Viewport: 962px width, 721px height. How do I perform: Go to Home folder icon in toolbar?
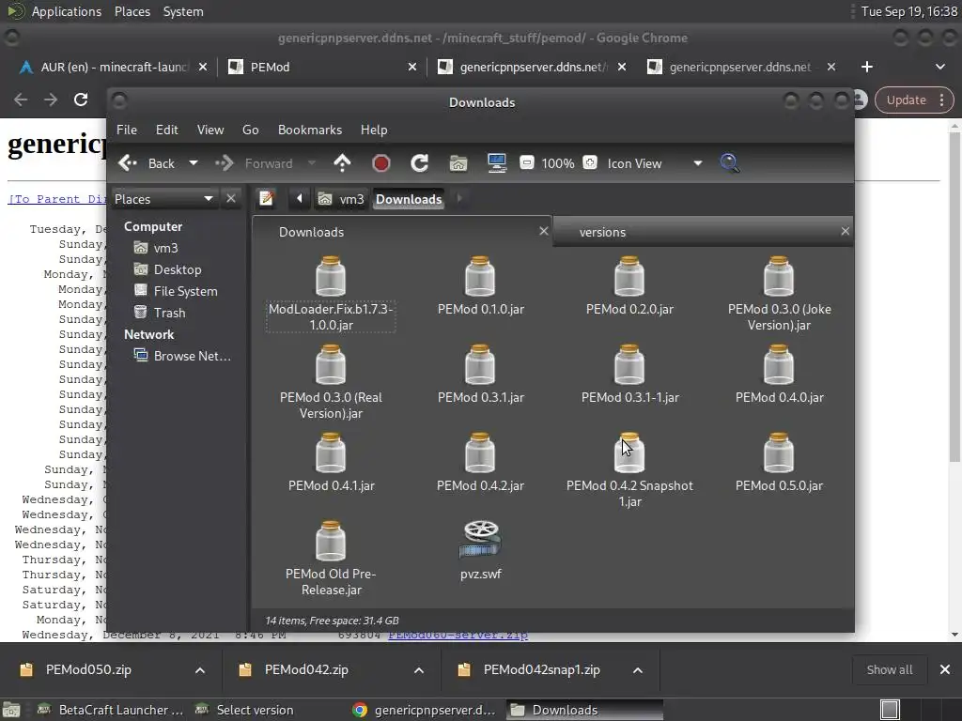click(x=458, y=163)
